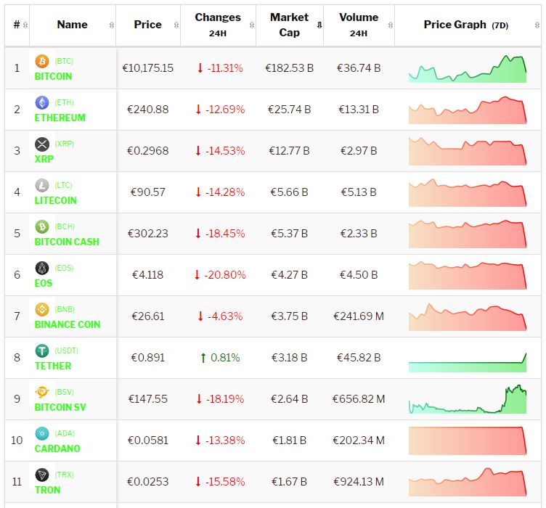Image resolution: width=546 pixels, height=508 pixels.
Task: Open the ETHEREUM name link
Action: (x=60, y=118)
